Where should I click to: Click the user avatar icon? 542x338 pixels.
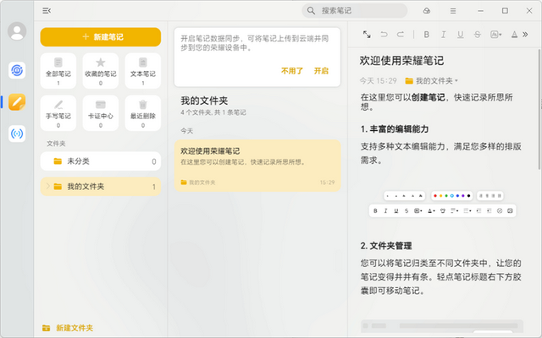[16, 31]
